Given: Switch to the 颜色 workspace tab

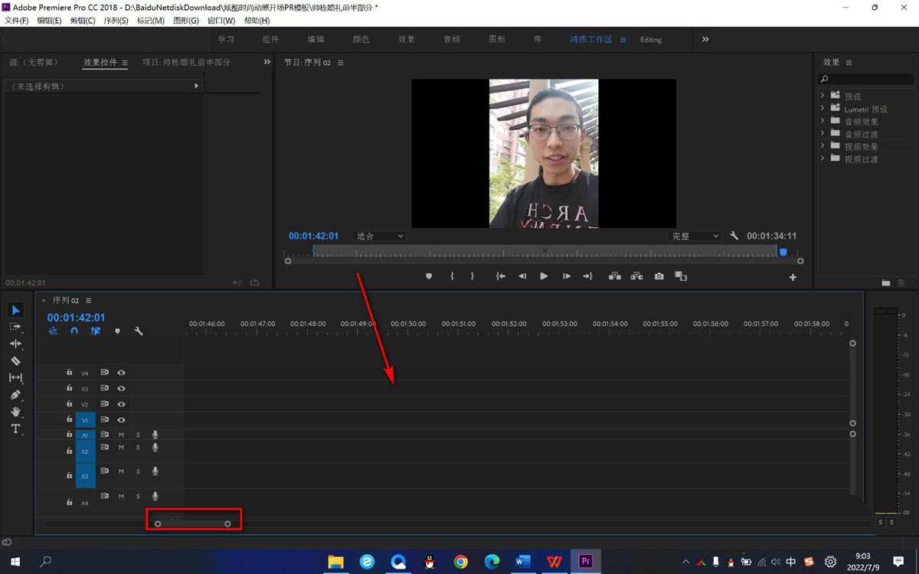Looking at the screenshot, I should (361, 40).
